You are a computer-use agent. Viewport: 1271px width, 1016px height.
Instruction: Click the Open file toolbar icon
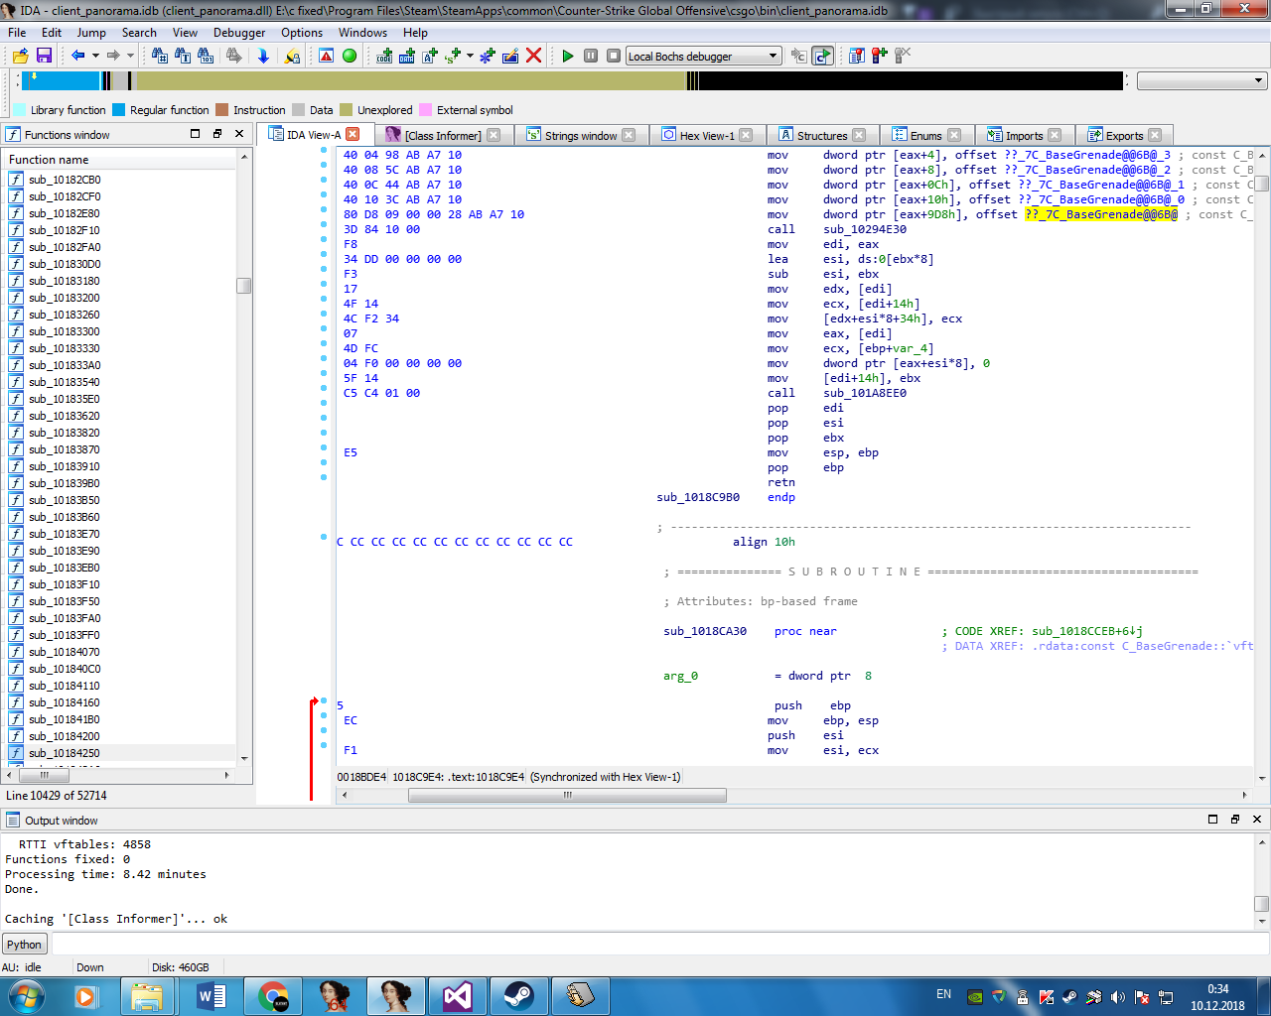pos(20,57)
